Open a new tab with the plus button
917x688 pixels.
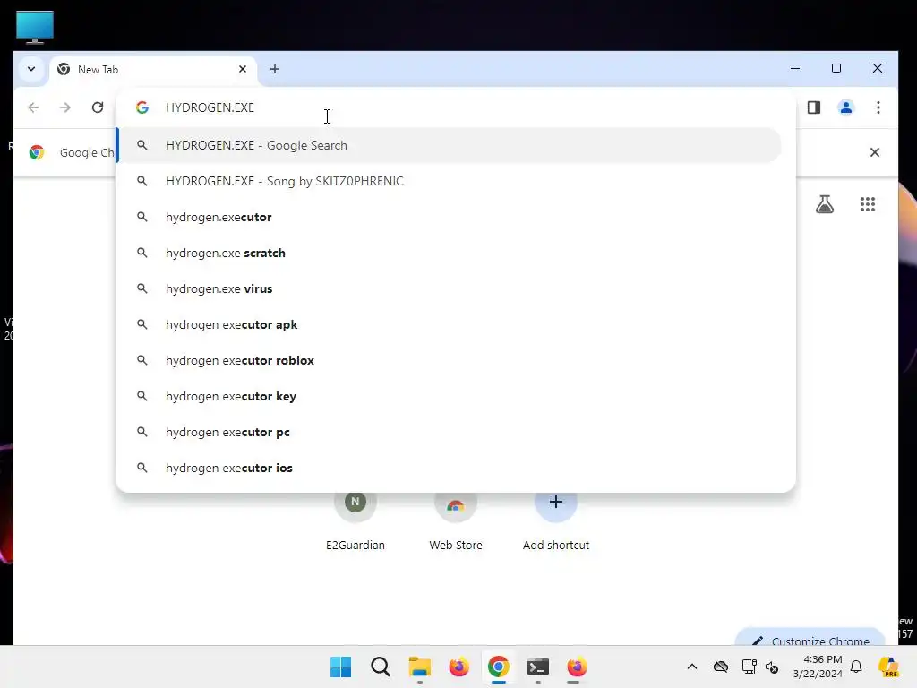[x=275, y=69]
